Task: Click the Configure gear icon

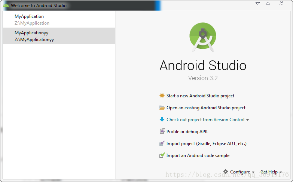Action: point(226,172)
